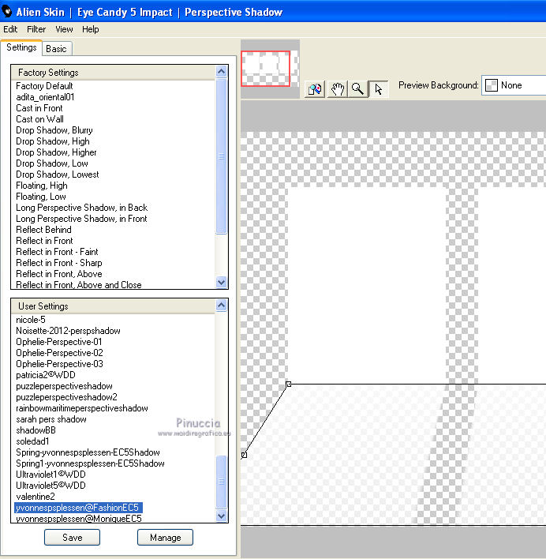The image size is (546, 559).
Task: Select Drop Shadow, Blurry preset
Action: coord(54,130)
